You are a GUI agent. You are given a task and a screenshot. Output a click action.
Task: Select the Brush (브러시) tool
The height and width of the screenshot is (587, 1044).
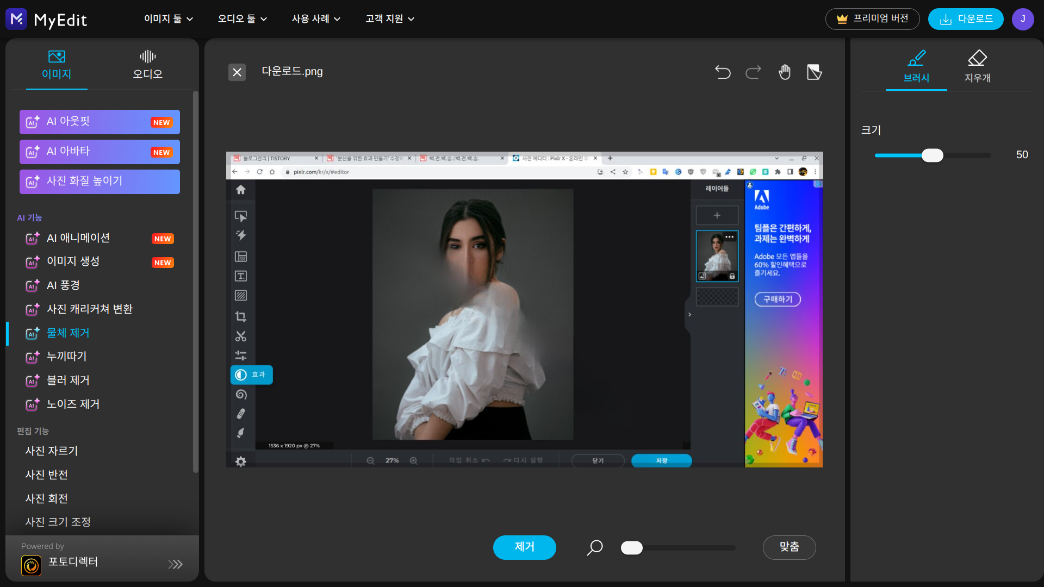916,66
